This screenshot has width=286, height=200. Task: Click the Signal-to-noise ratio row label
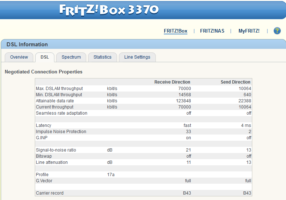click(56, 150)
